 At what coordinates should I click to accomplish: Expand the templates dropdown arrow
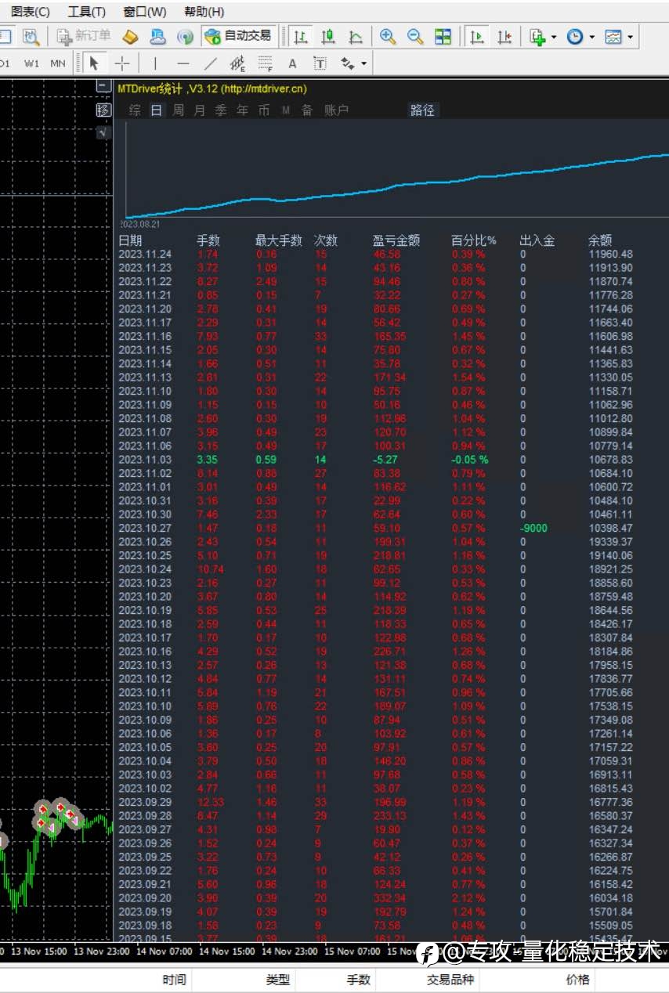tap(630, 37)
